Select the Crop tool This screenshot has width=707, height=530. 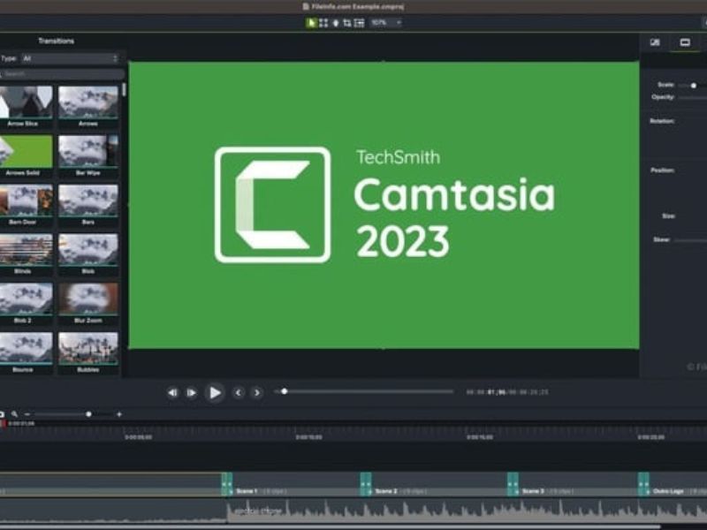coord(347,23)
